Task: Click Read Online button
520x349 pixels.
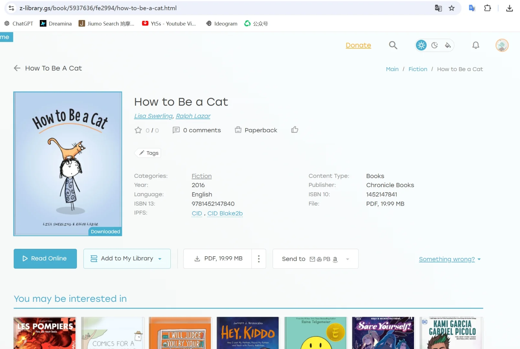Action: pyautogui.click(x=45, y=259)
